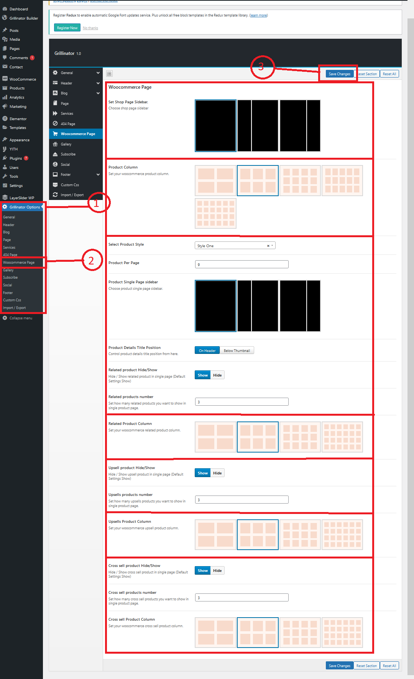Image resolution: width=414 pixels, height=679 pixels.
Task: Open Appearance paintbrush icon
Action: tap(5, 140)
